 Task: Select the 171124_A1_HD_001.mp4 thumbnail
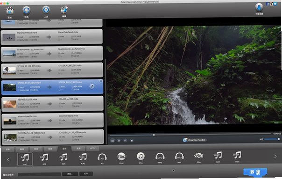pyautogui.click(x=9, y=71)
